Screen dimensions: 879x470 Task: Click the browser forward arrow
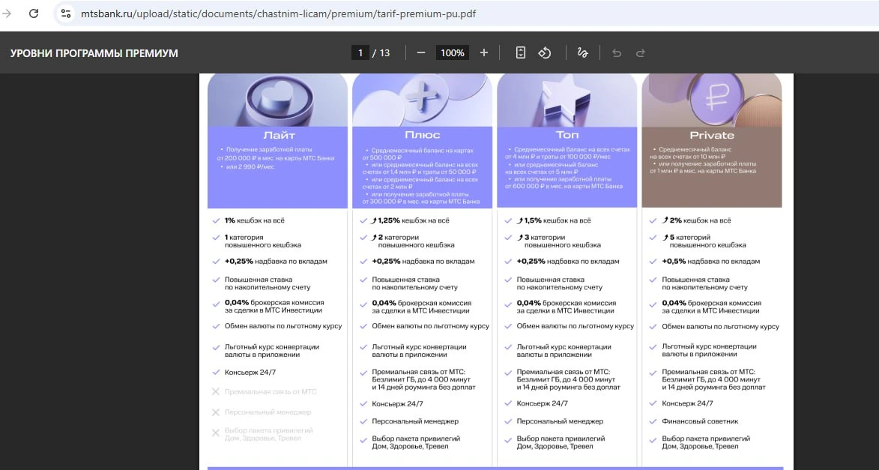click(7, 13)
